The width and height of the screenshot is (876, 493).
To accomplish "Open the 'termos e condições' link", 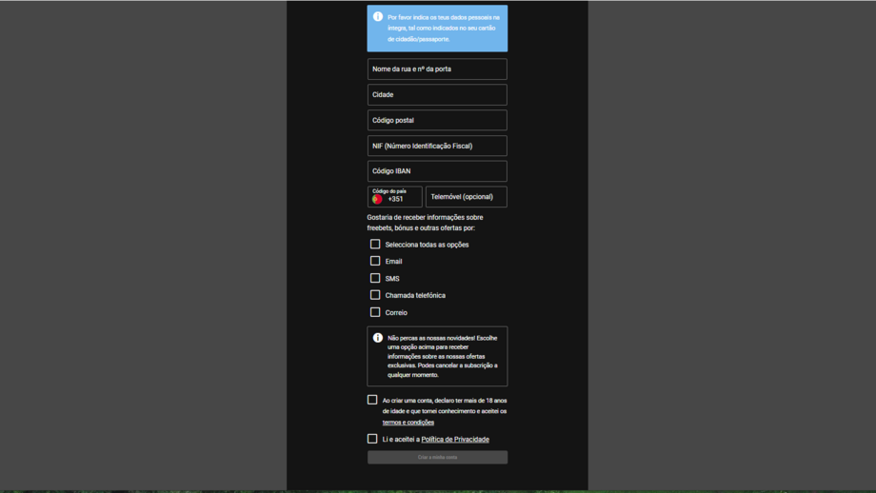I will 408,423.
